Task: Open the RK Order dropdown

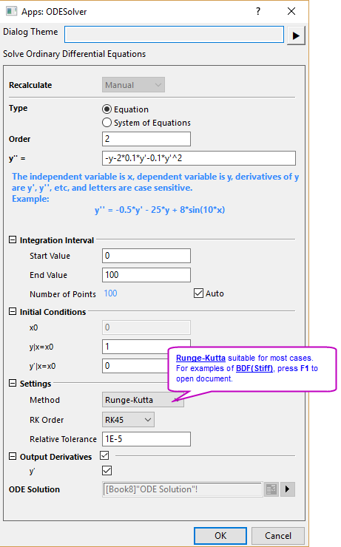Action: click(128, 420)
